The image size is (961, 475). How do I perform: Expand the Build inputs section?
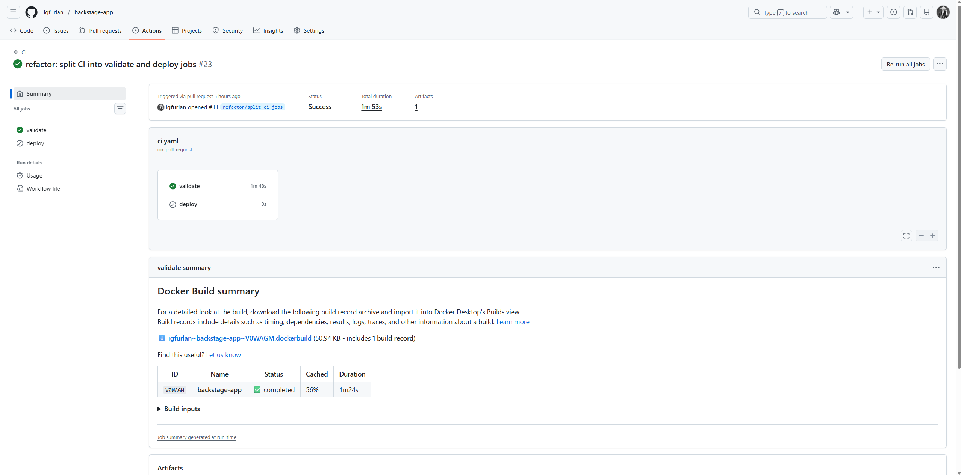[182, 409]
